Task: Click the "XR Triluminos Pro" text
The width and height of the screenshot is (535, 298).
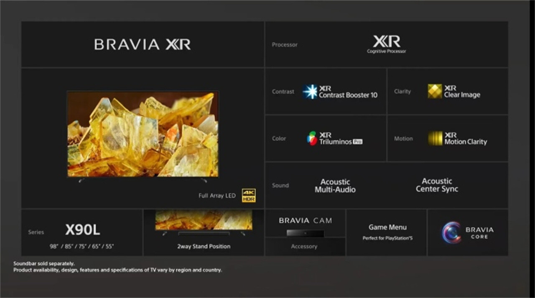Action: (x=341, y=139)
